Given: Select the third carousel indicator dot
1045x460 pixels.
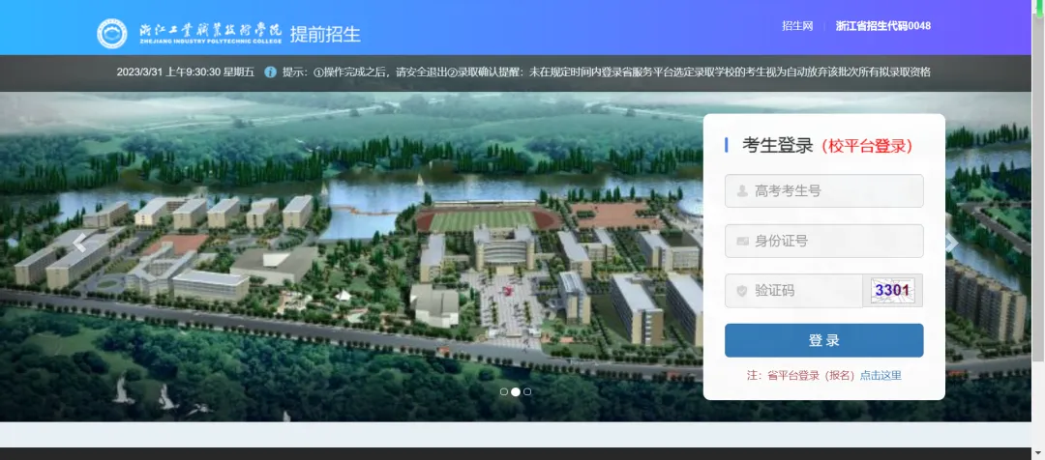Looking at the screenshot, I should 527,391.
